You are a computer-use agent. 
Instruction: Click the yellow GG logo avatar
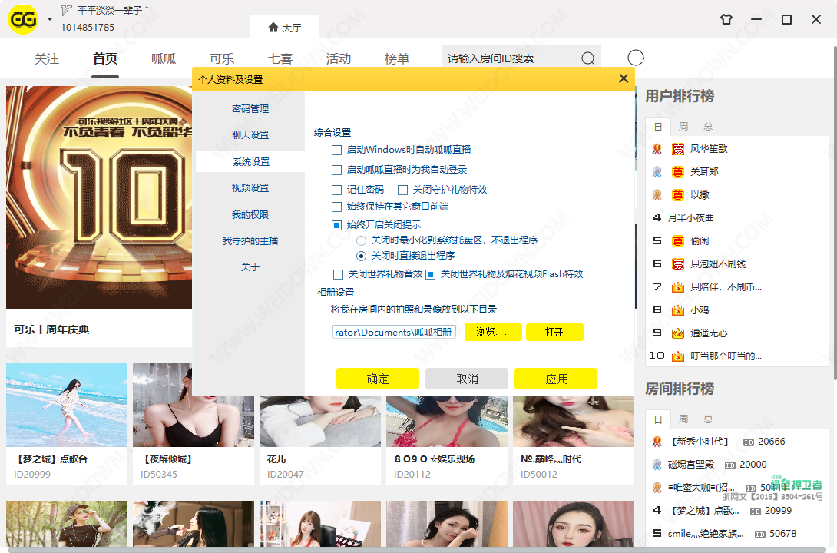(23, 19)
